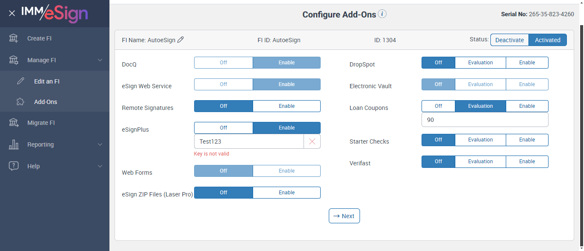Click the Edit an FI pencil icon
Image resolution: width=584 pixels, height=251 pixels.
[21, 81]
